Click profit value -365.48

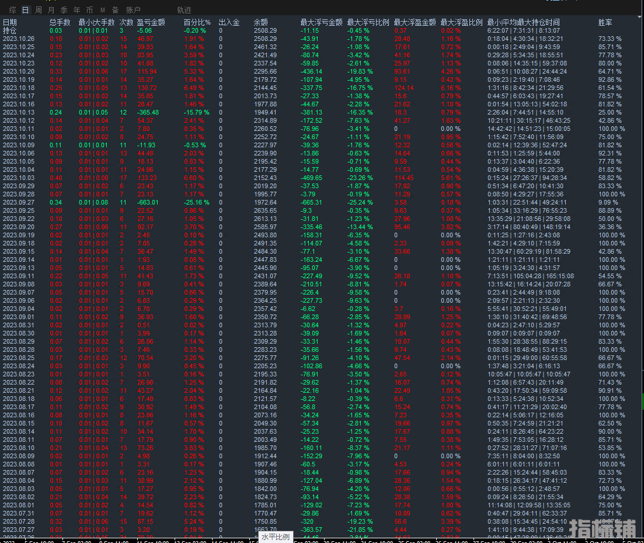click(148, 112)
